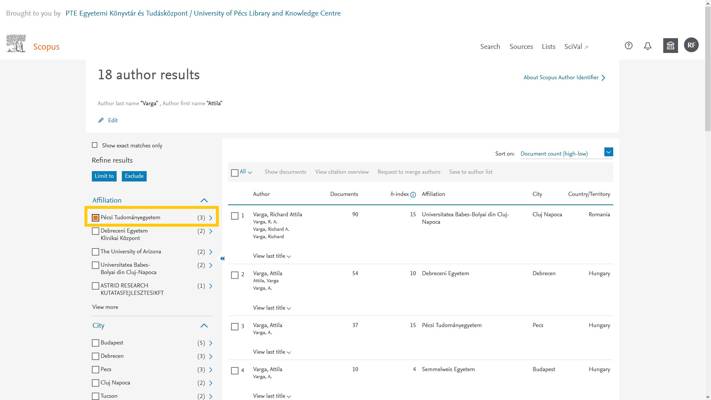The width and height of the screenshot is (711, 400).
Task: Click the h-index info icon
Action: tap(413, 195)
